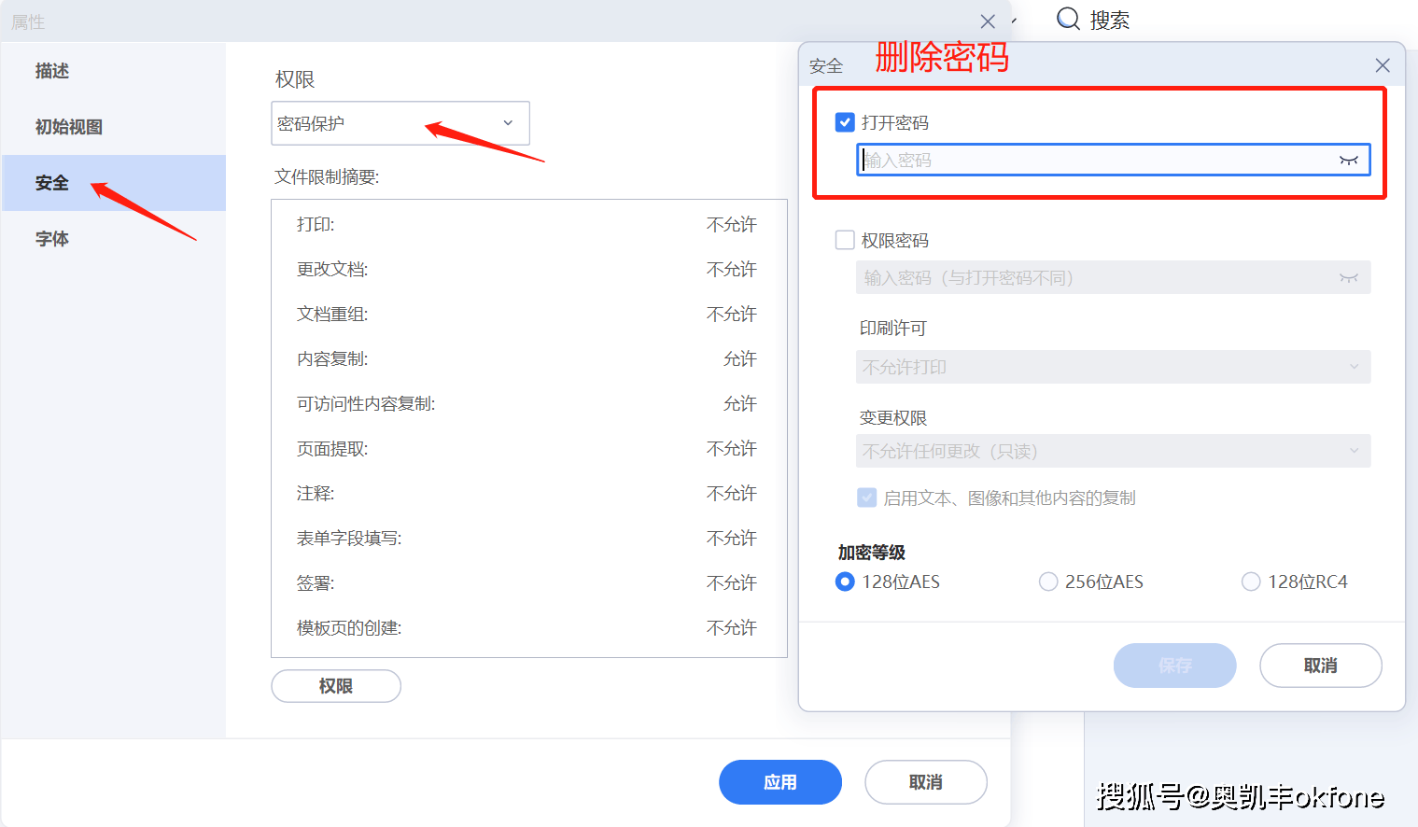This screenshot has height=827, width=1418.
Task: Focus the 输入密码 open password field
Action: click(1113, 160)
